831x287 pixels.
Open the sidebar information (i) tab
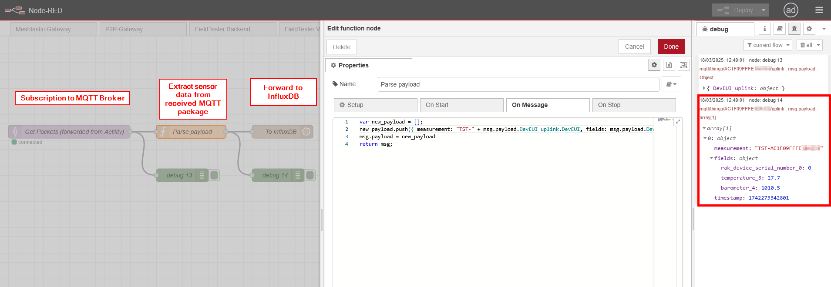(x=765, y=29)
